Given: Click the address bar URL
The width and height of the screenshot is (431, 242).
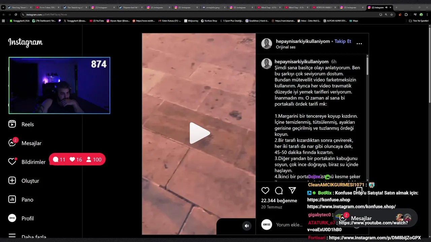Looking at the screenshot, I should coord(46,15).
